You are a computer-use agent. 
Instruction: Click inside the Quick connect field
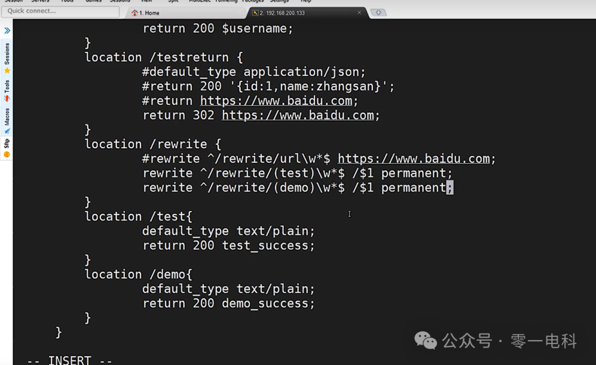click(61, 11)
